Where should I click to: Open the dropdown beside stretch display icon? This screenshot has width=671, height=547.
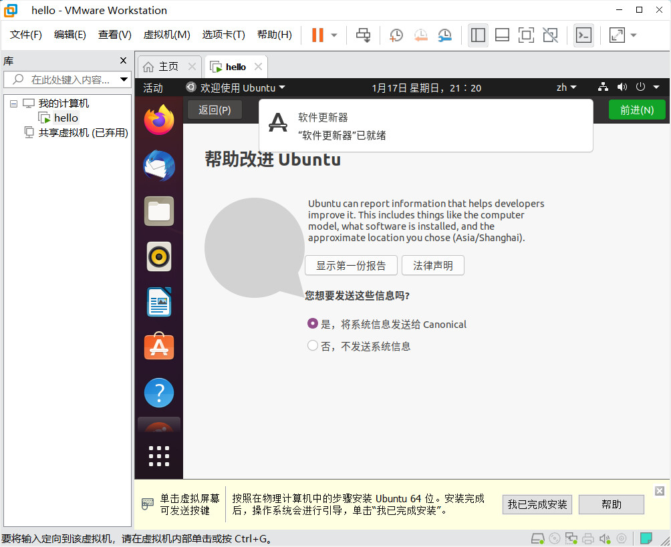[x=634, y=35]
